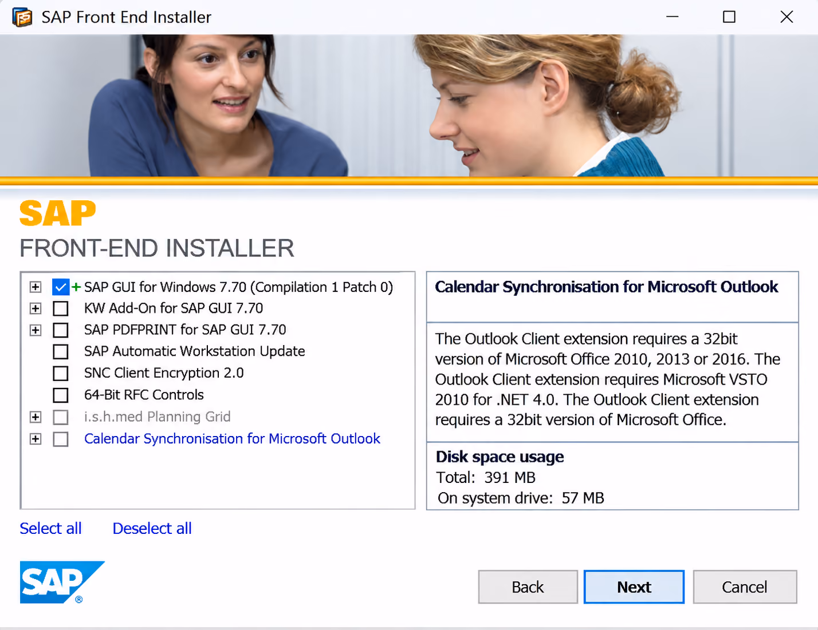This screenshot has height=630, width=818.
Task: Enable SNC Client Encryption 2.0 checkbox
Action: (x=61, y=373)
